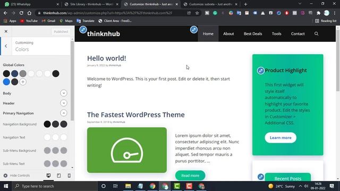Open the site search magnifier icon

coord(317,33)
